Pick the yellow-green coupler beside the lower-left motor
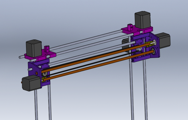This screenshot has height=120, width=188. pyautogui.click(x=44, y=79)
